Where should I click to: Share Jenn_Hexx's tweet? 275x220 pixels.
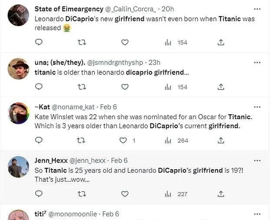221,194
